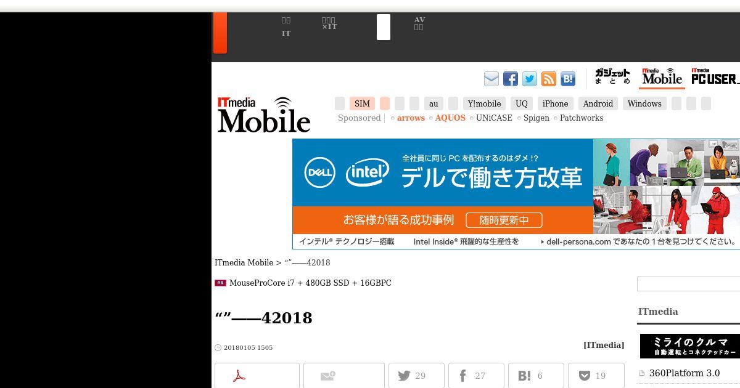
Task: Open the Facebook page icon
Action: click(x=511, y=79)
